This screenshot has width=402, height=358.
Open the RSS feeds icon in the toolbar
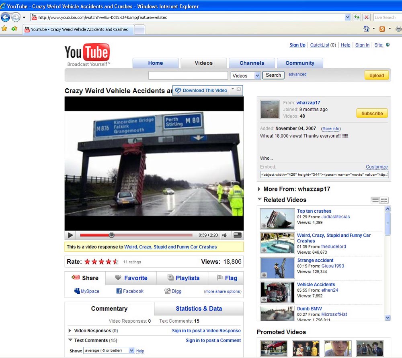pos(382,29)
